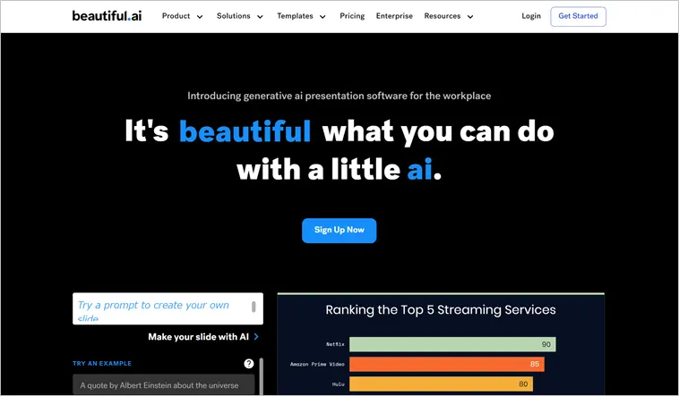This screenshot has height=396, width=679.
Task: Open the Enterprise page
Action: pyautogui.click(x=394, y=16)
